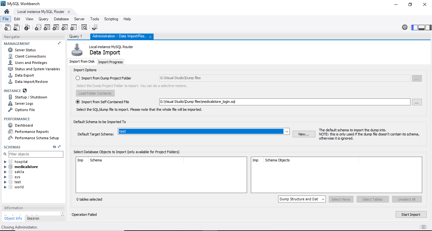The height and width of the screenshot is (231, 432).
Task: Select Import from Self-Contained File
Action: (78, 102)
